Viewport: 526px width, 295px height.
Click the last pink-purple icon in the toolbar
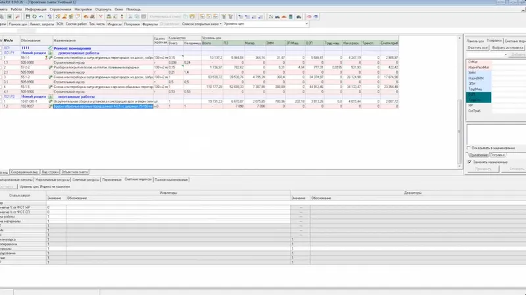tap(316, 16)
